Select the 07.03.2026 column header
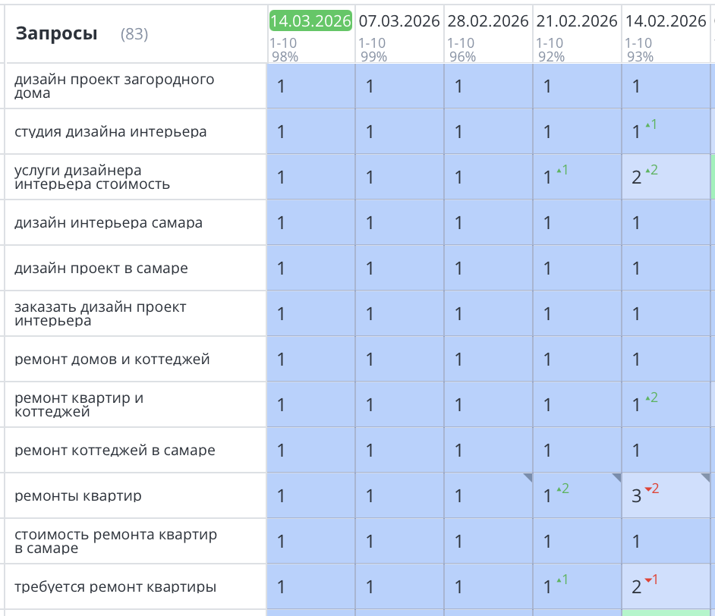Image resolution: width=715 pixels, height=616 pixels. tap(398, 21)
